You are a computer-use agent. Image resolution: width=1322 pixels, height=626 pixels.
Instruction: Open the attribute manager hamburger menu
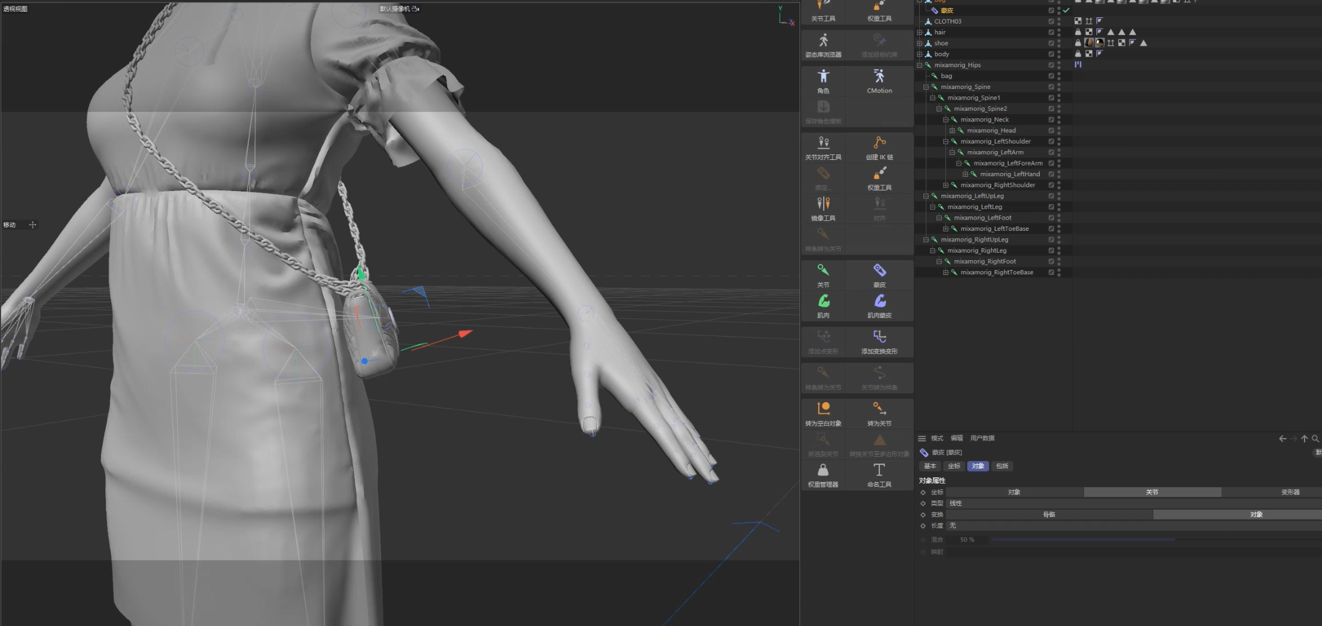(922, 439)
